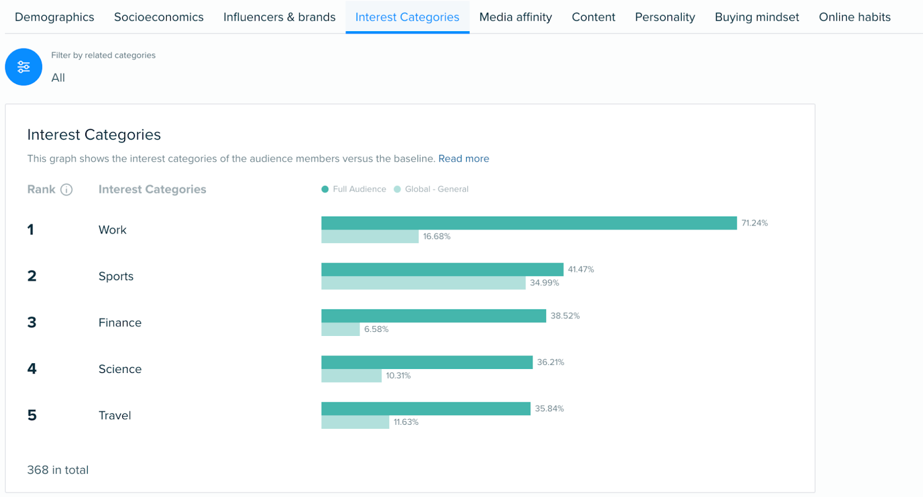Screen dimensions: 923x497
Task: Click the Rank info icon
Action: pyautogui.click(x=66, y=190)
